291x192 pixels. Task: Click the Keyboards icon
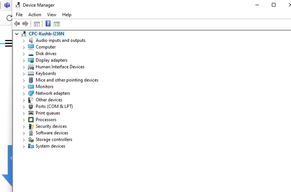pyautogui.click(x=31, y=73)
